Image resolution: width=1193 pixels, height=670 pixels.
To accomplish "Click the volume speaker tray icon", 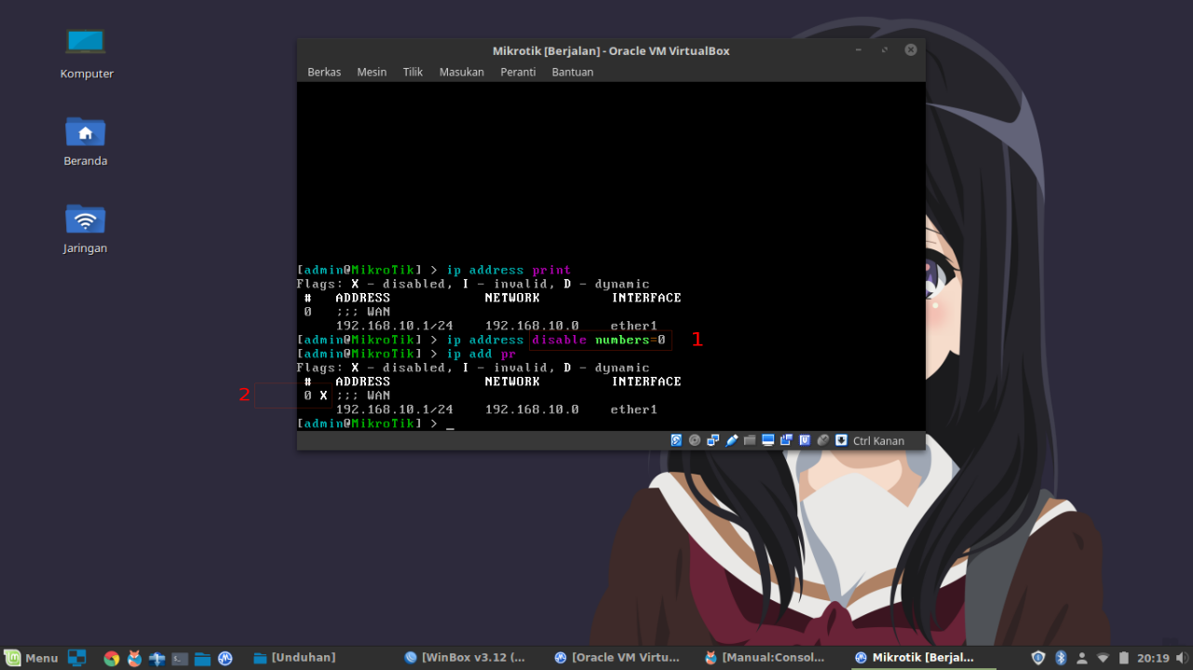I will pyautogui.click(x=1182, y=658).
